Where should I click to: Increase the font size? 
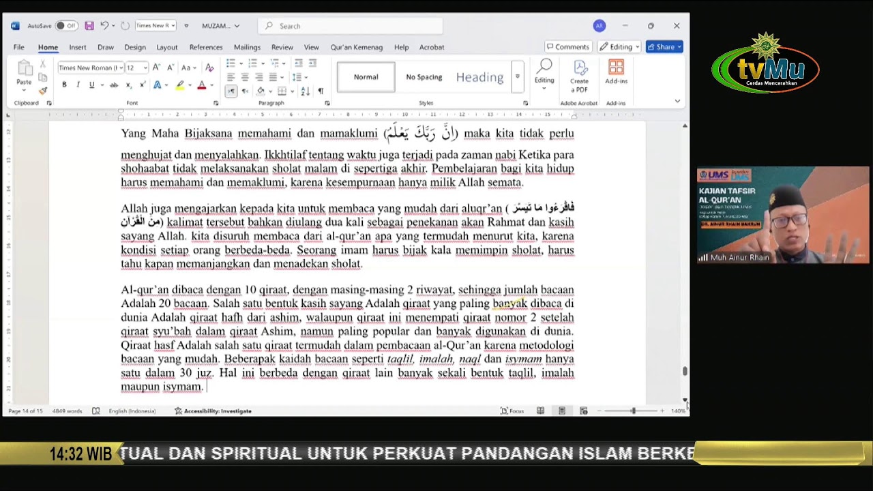pyautogui.click(x=156, y=68)
